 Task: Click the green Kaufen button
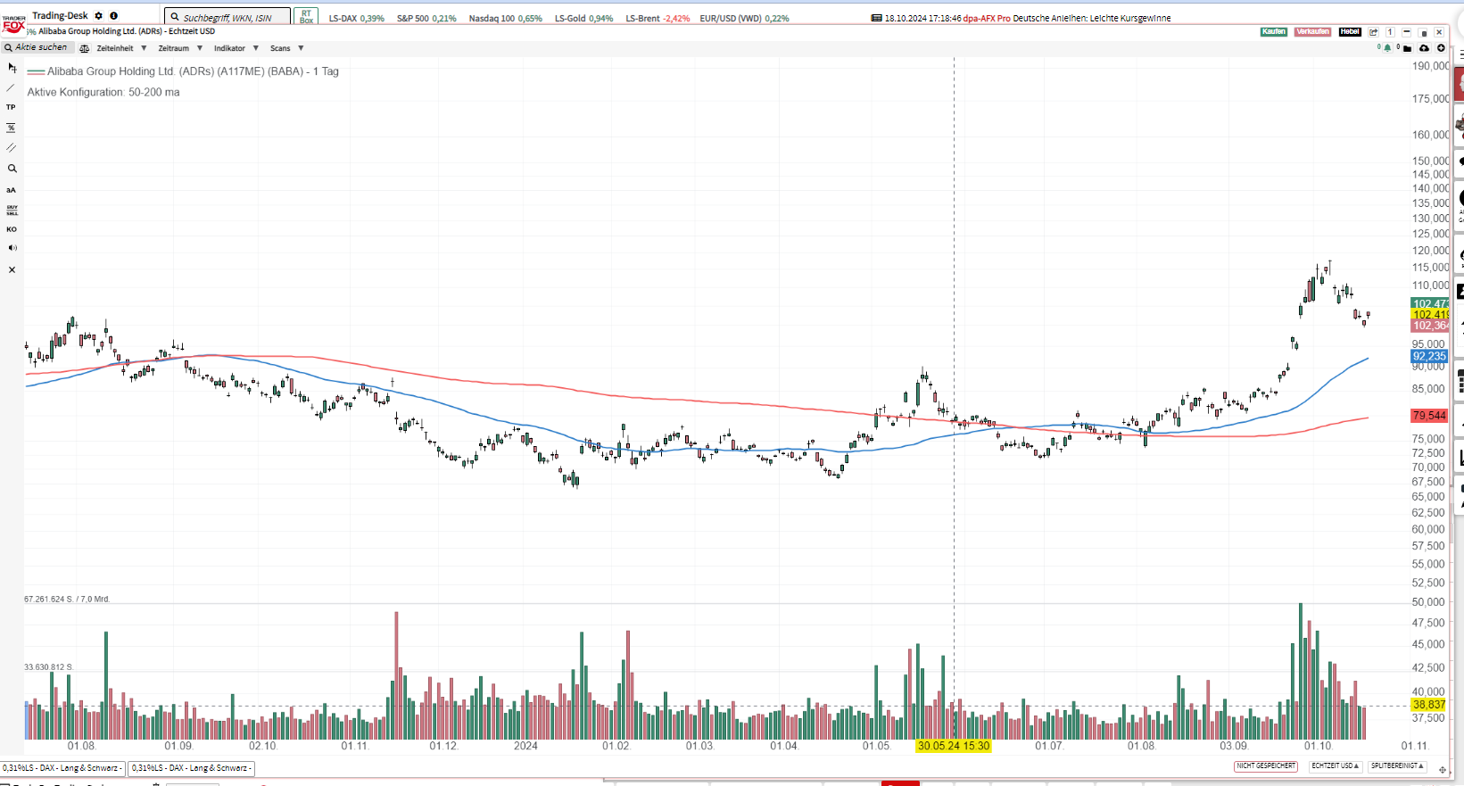click(1274, 32)
